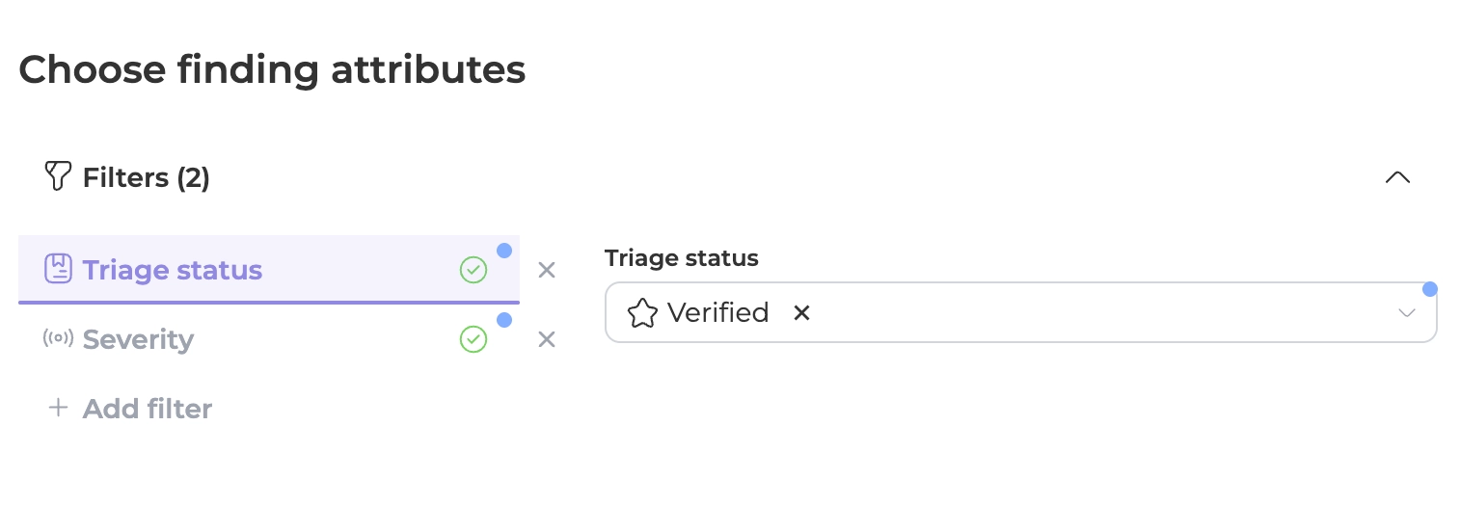Click the blue dot on Severity row
The image size is (1460, 505).
pyautogui.click(x=504, y=320)
